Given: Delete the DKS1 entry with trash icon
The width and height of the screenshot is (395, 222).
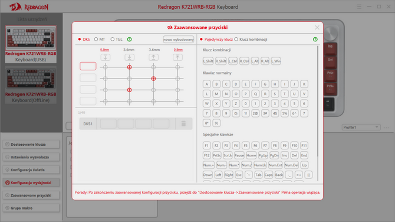Looking at the screenshot, I should pos(183,123).
